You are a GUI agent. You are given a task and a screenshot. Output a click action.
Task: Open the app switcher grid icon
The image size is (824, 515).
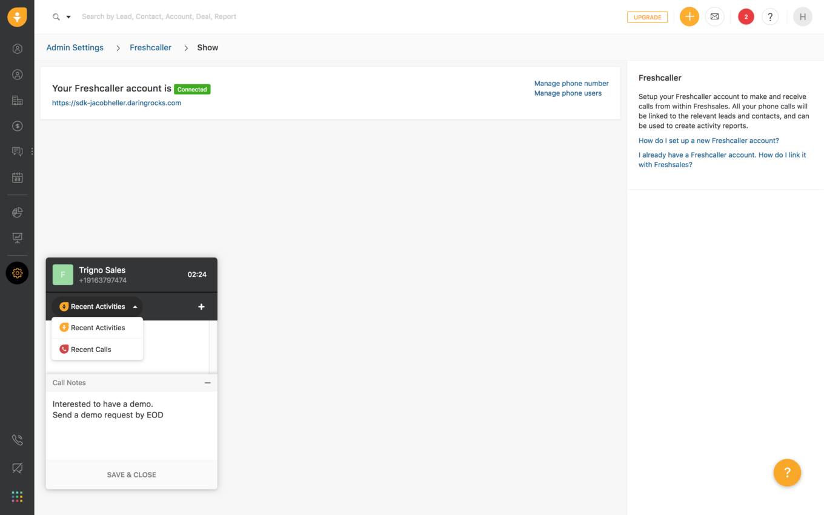pyautogui.click(x=17, y=497)
